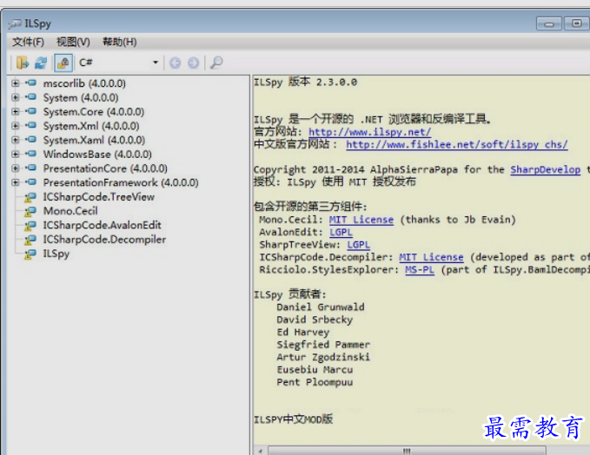Select PresentationFramework (4.0.0.0) tree item
The width and height of the screenshot is (590, 455).
click(121, 182)
